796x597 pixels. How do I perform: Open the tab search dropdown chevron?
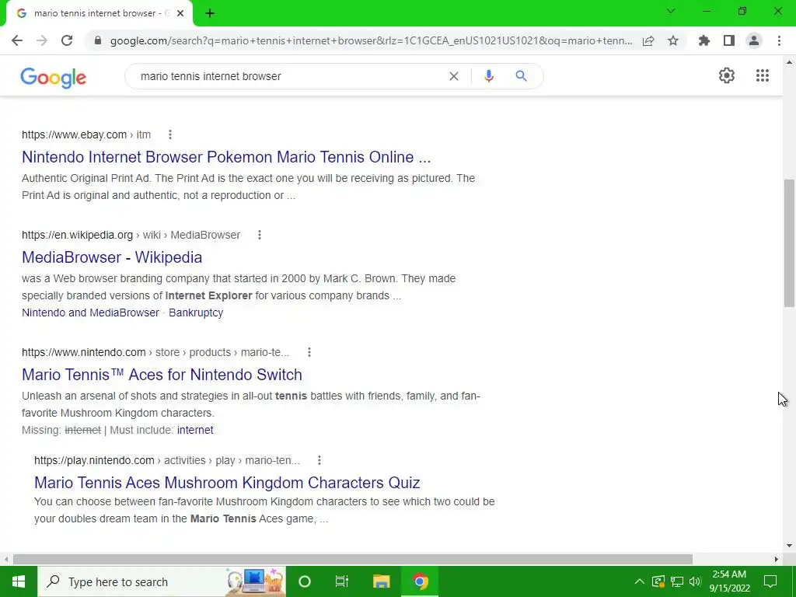tap(671, 11)
